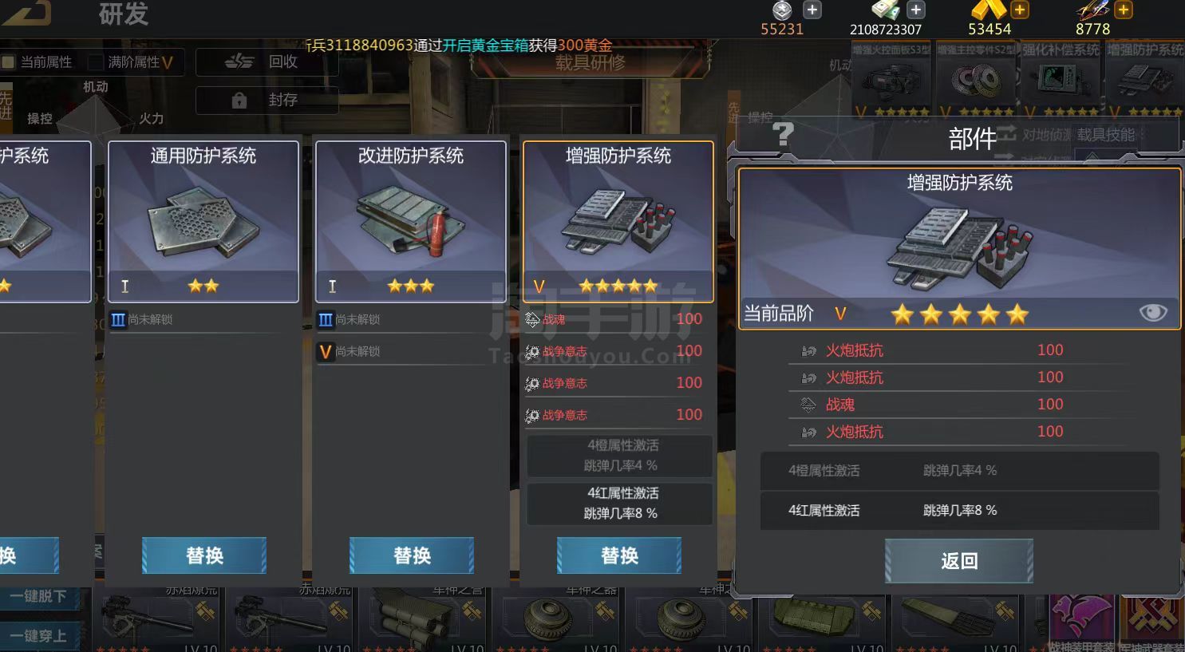Add more gold via plus icon
The height and width of the screenshot is (652, 1185).
pyautogui.click(x=1020, y=10)
